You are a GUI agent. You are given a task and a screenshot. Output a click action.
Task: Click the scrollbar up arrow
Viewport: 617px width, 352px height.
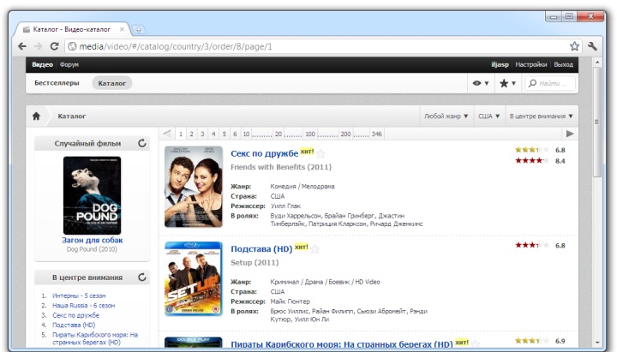click(597, 62)
